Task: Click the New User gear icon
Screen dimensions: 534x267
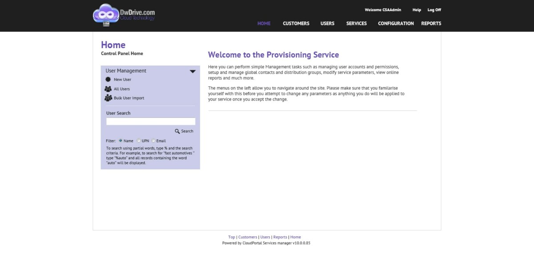Action: [107, 79]
